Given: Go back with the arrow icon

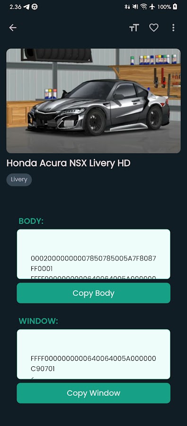Looking at the screenshot, I should [x=13, y=27].
